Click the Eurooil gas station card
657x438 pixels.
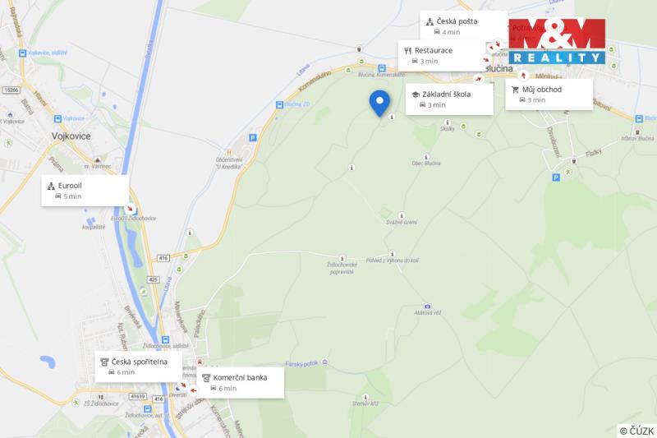[x=85, y=191]
